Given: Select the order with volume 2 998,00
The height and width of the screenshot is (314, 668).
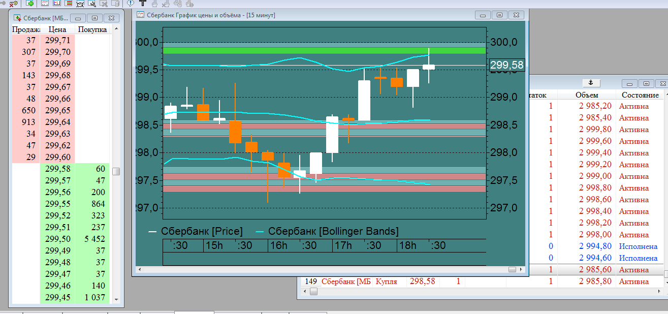Looking at the screenshot, I should 594,235.
